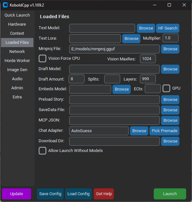Focus the draft Splits input field
Image resolution: width=192 pixels, height=202 pixels.
(112, 79)
